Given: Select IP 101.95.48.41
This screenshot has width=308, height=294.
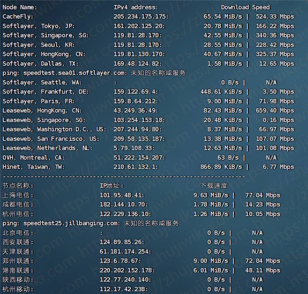Looking at the screenshot, I should coord(122,195).
